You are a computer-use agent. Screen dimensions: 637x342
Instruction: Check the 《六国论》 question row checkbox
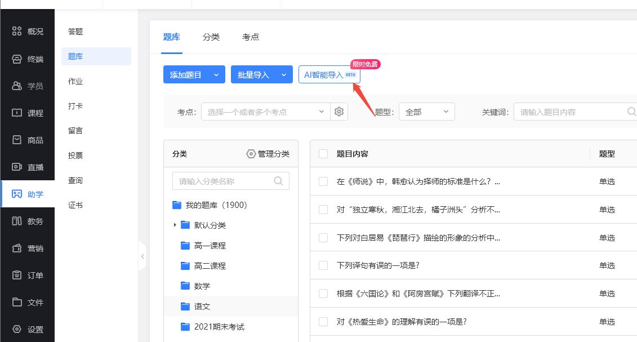[323, 293]
